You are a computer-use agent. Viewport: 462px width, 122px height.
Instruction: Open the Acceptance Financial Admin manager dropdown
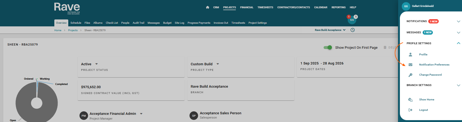point(141,114)
